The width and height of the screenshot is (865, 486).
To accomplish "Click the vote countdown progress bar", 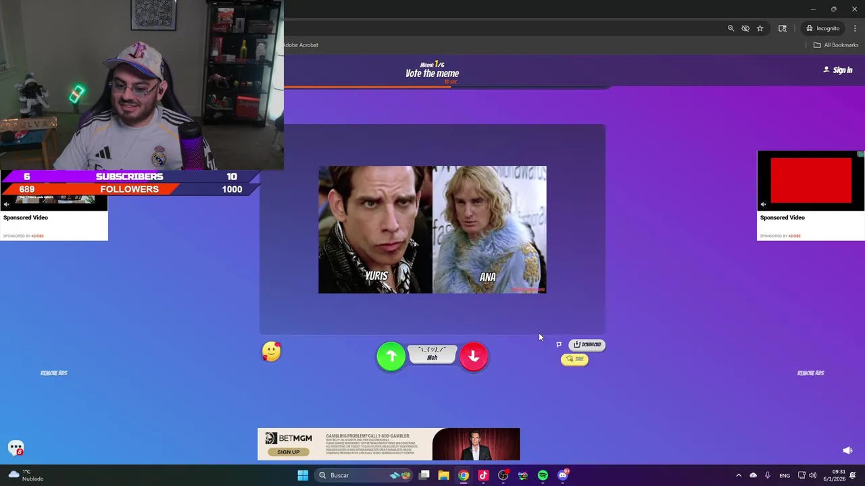I will pos(446,87).
